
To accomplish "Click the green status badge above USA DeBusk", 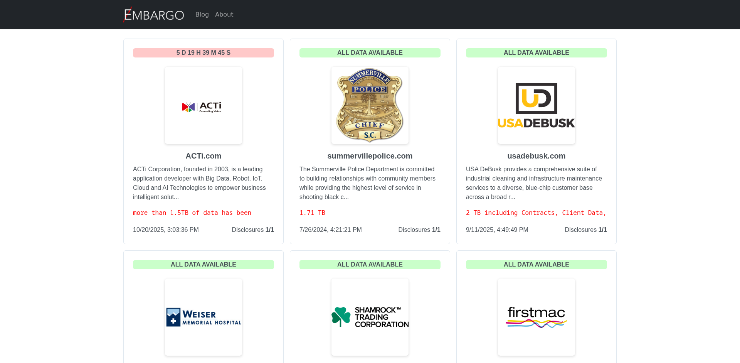I will [536, 53].
